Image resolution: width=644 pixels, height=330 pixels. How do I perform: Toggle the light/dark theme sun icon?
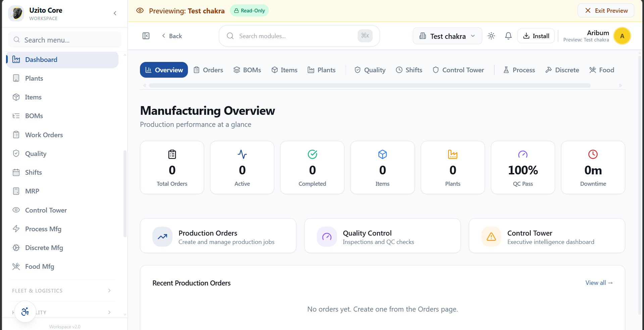[x=491, y=36]
